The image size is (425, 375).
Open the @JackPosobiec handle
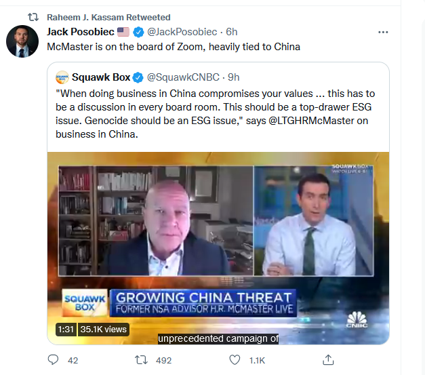(182, 32)
